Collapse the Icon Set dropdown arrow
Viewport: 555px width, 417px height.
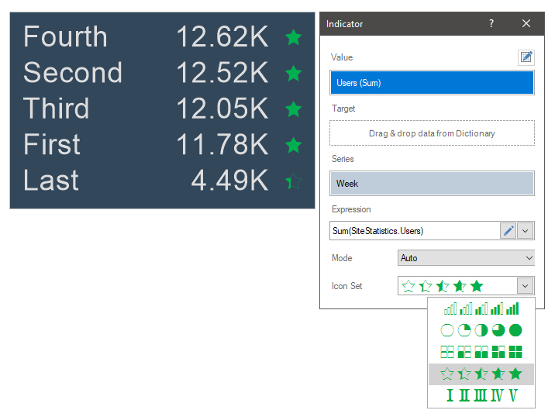tap(526, 286)
